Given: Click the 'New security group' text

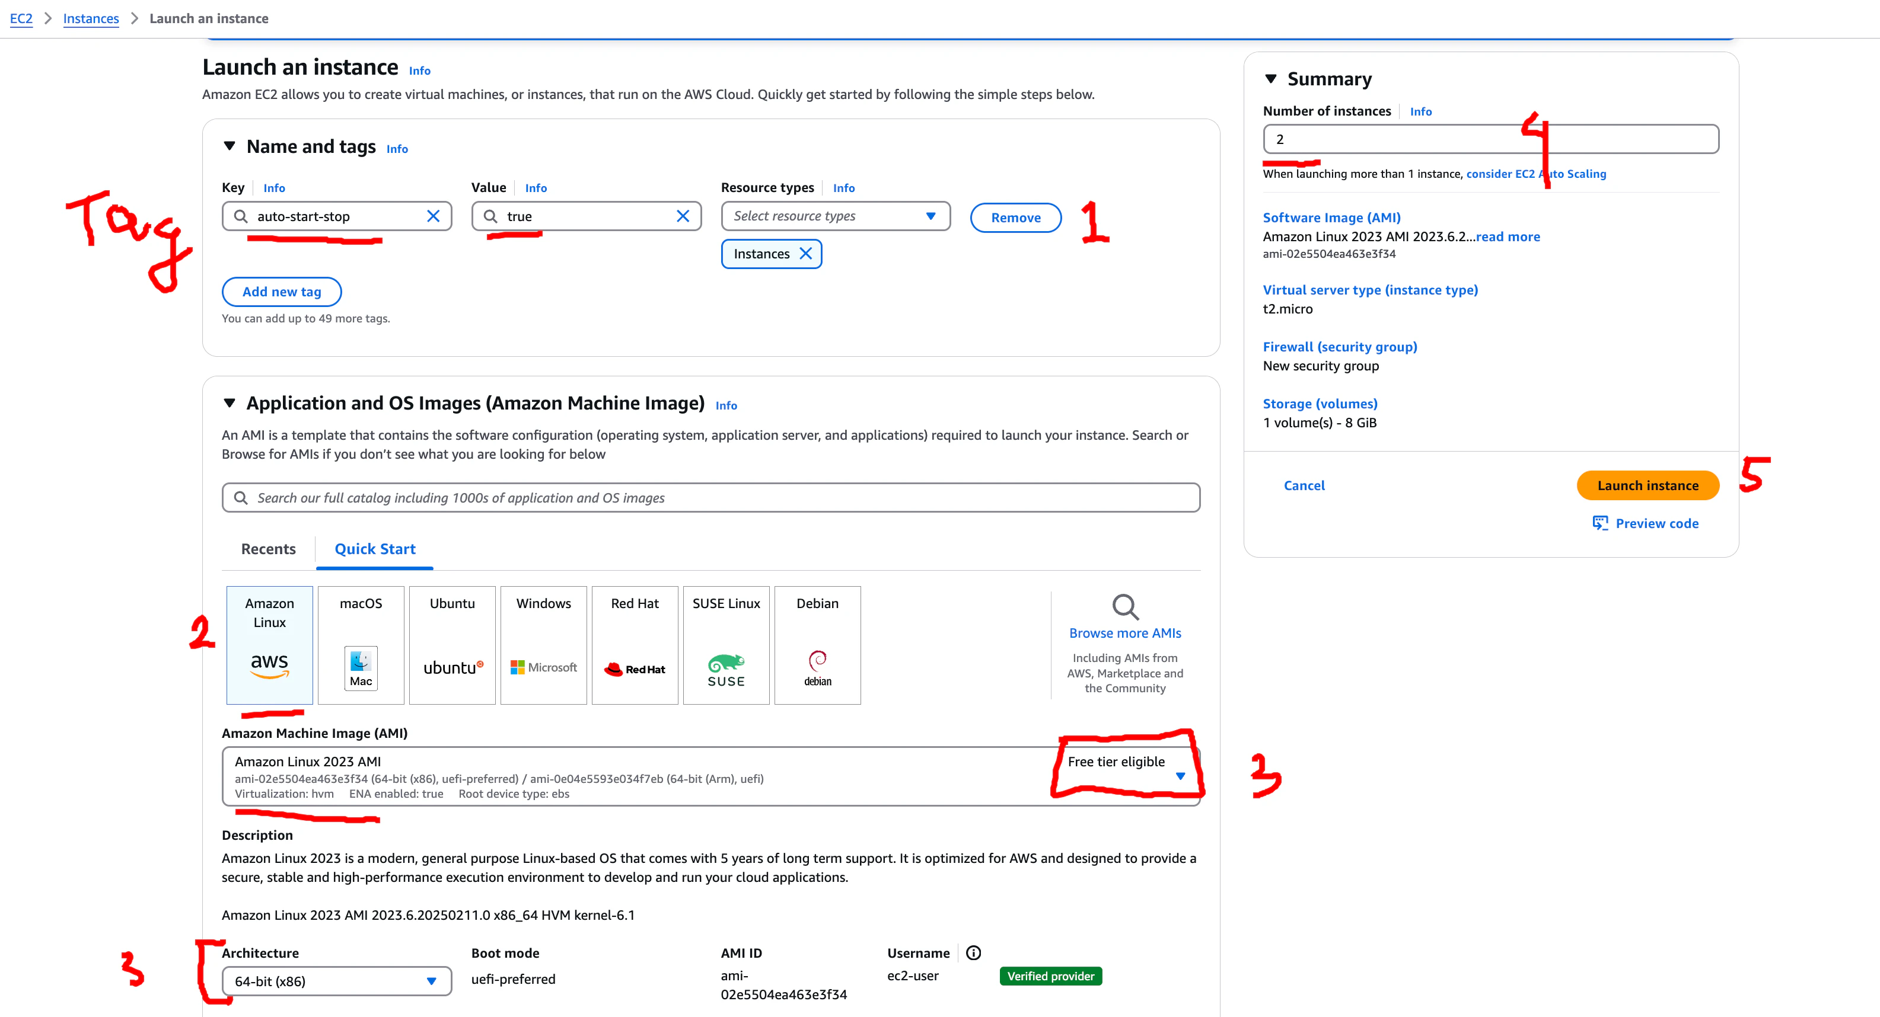Looking at the screenshot, I should [1321, 366].
